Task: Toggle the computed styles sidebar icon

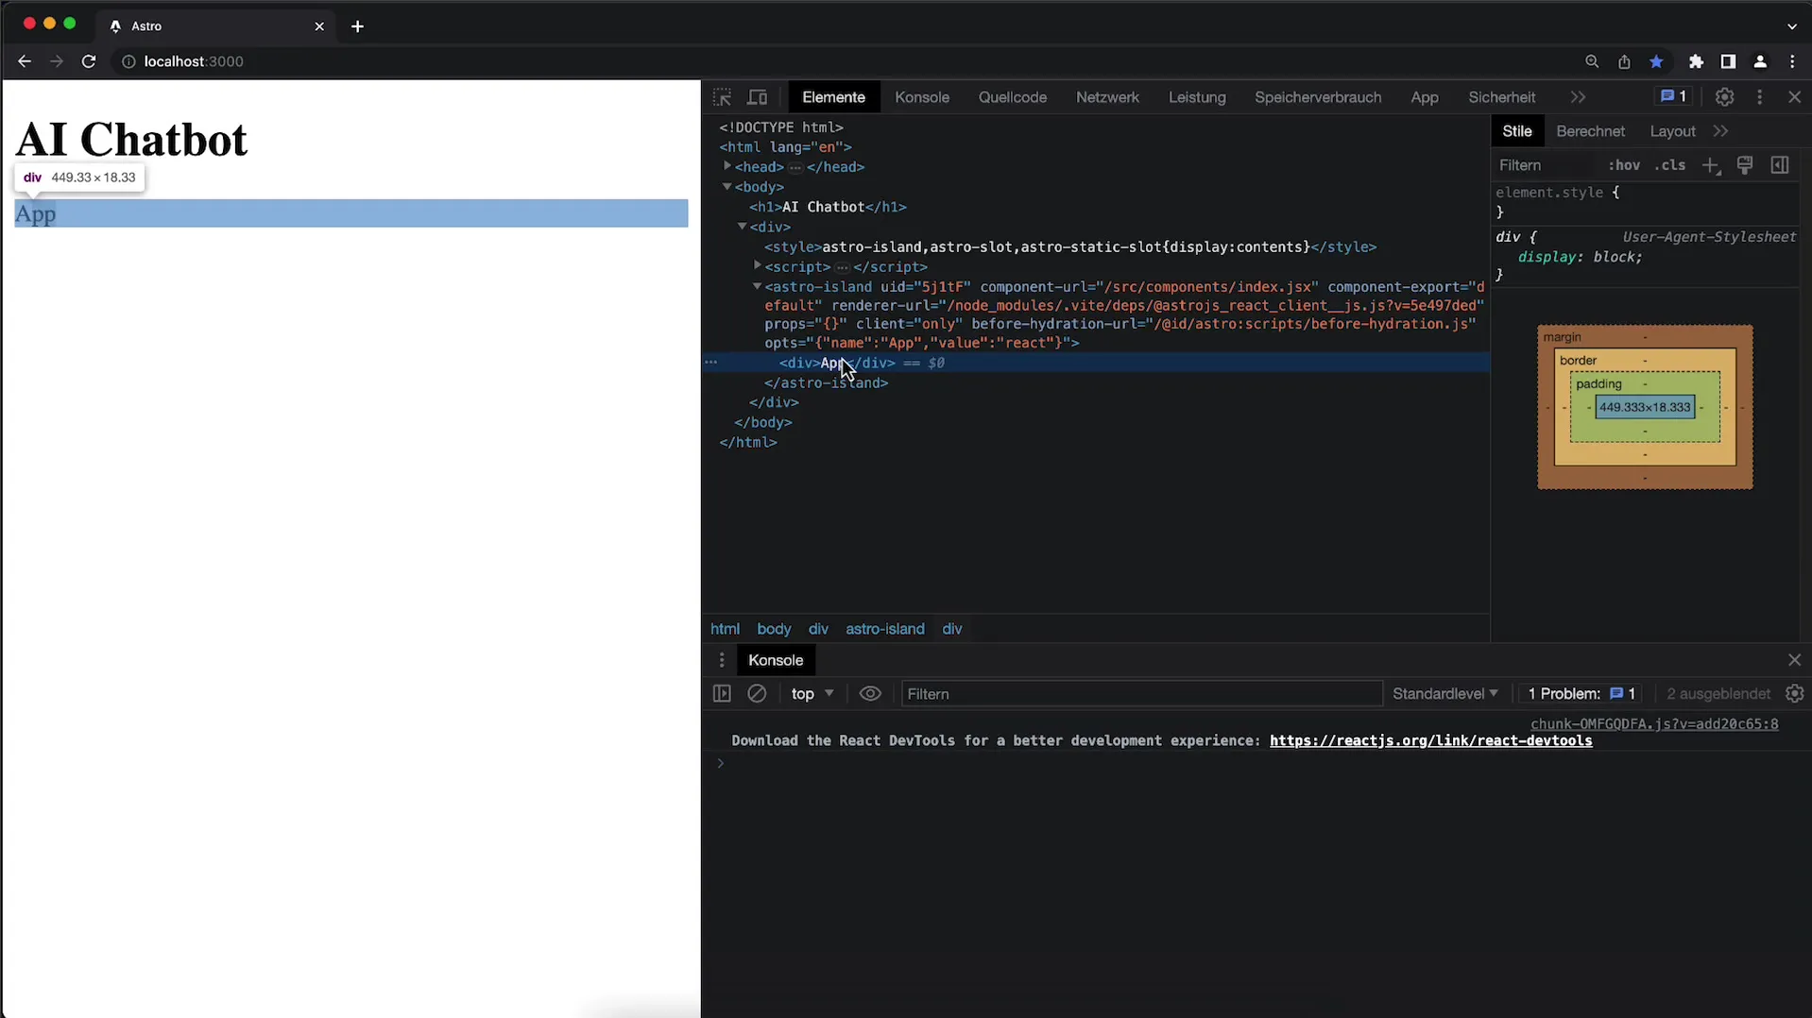Action: tap(1780, 165)
